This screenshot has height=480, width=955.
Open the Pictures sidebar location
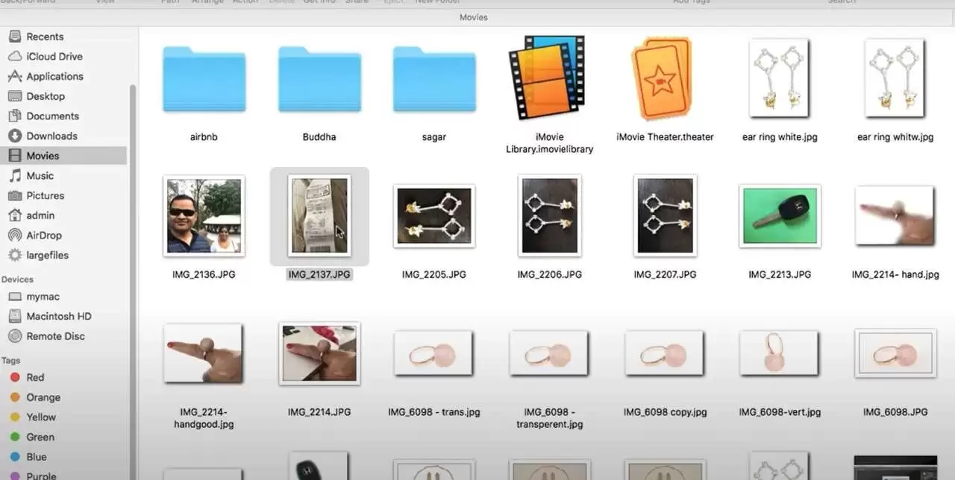[x=45, y=195]
